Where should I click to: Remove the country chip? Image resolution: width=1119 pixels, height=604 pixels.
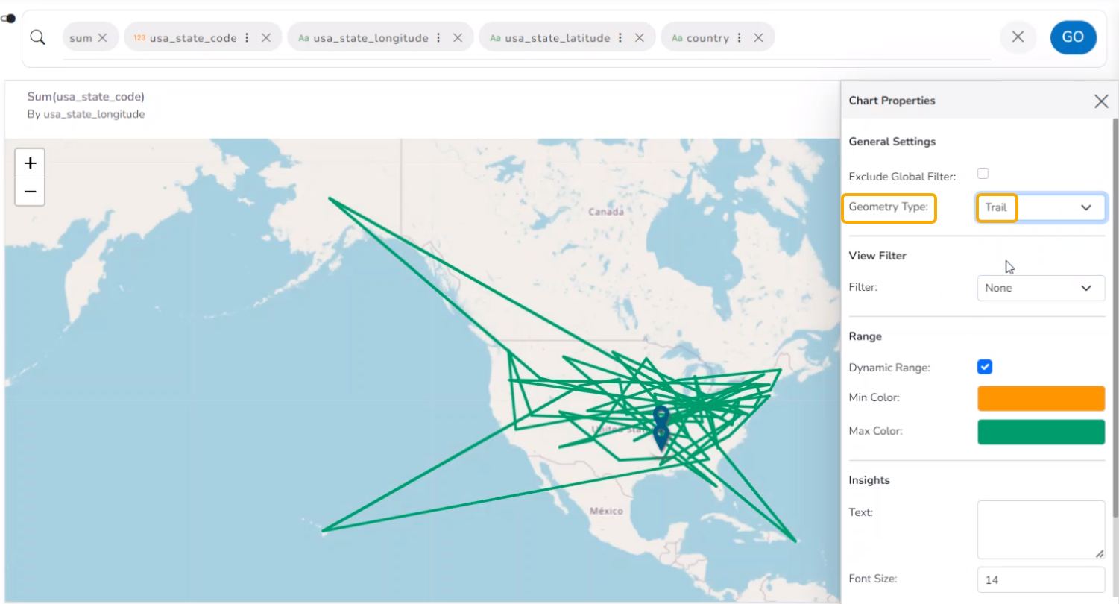coord(758,37)
